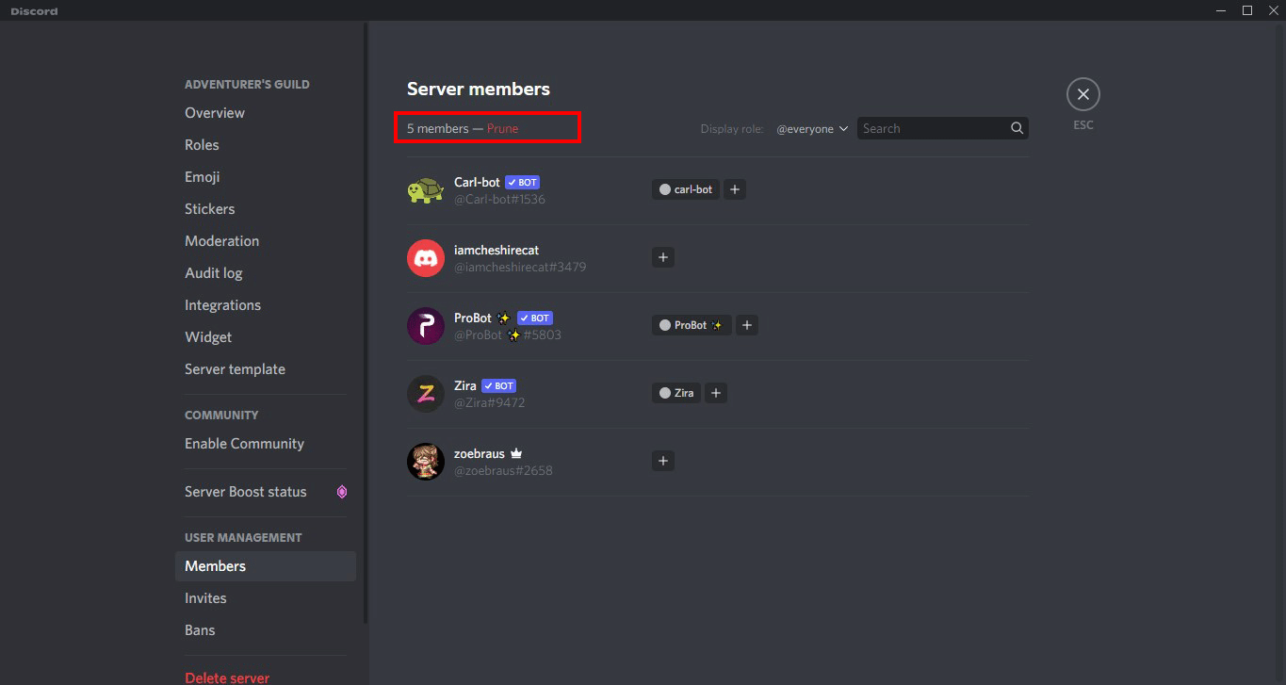
Task: Open the Audit log page
Action: tap(214, 273)
